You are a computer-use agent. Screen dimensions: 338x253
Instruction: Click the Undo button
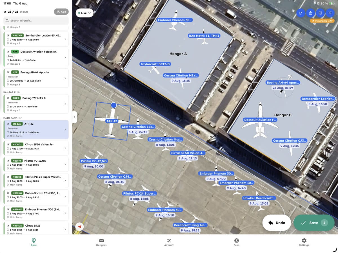click(x=277, y=223)
